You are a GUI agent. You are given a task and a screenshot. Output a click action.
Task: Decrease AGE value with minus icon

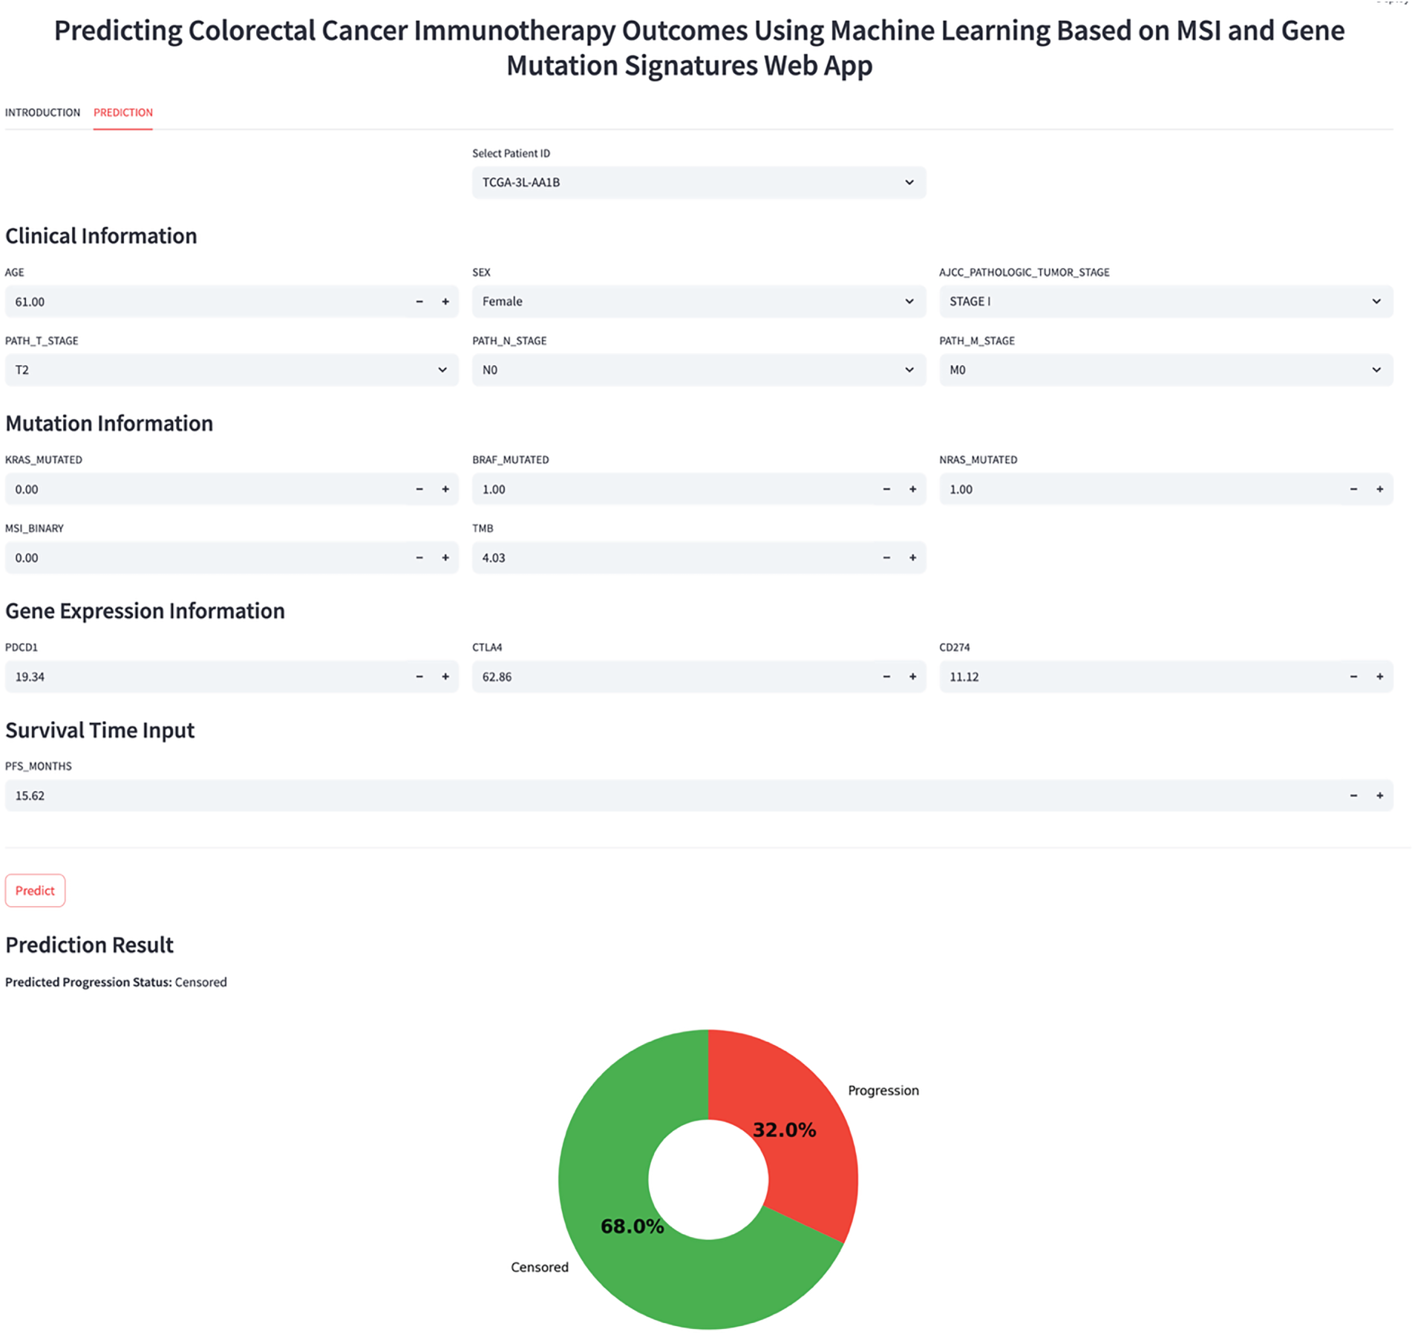pos(419,301)
